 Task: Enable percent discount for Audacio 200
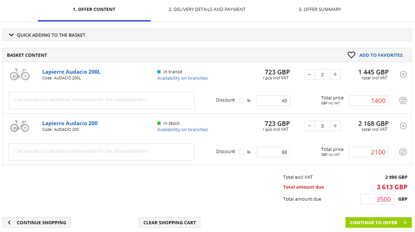[x=241, y=152]
